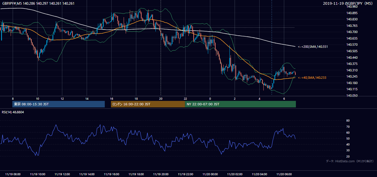Select the 40 SMA label reading 140.233

coord(312,78)
